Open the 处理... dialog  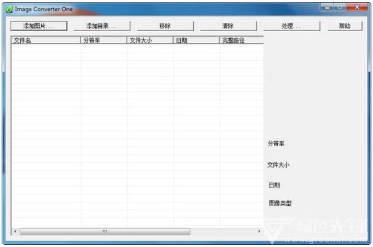coord(291,26)
